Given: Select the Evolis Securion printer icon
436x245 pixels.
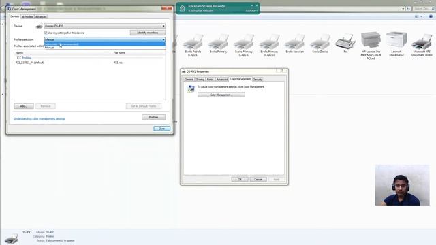Looking at the screenshot, I should pos(295,44).
